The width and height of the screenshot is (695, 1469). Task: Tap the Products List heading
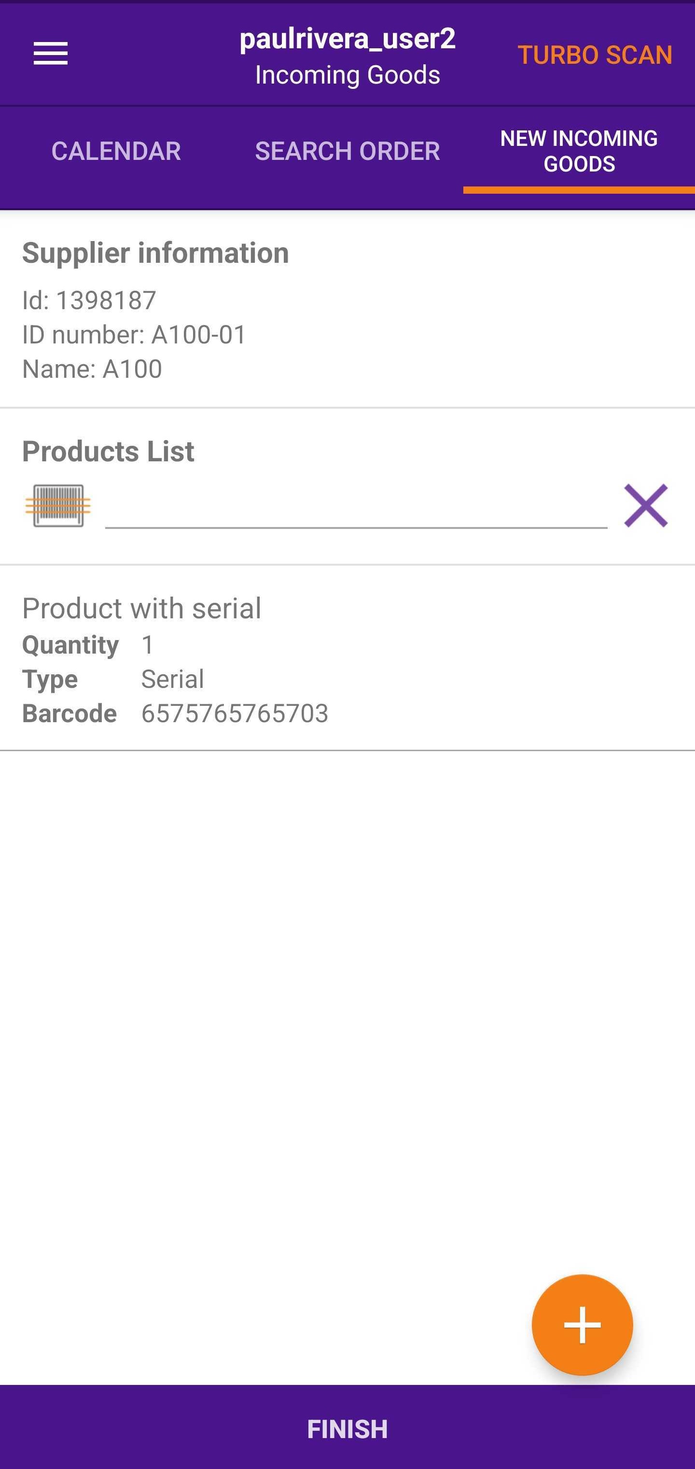[108, 451]
